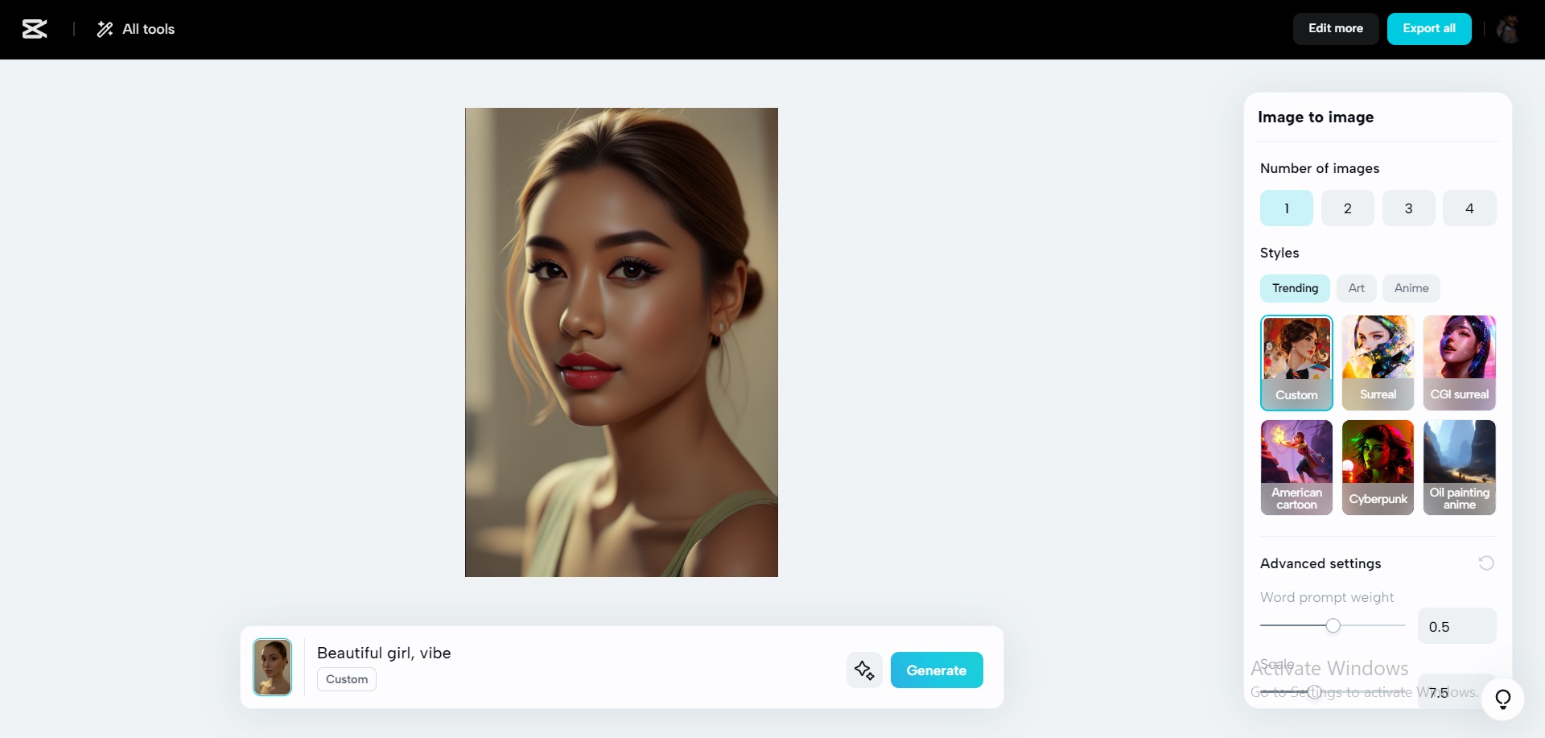Click the Word prompt weight slider handle
Viewport: 1545px width, 738px height.
(x=1333, y=625)
